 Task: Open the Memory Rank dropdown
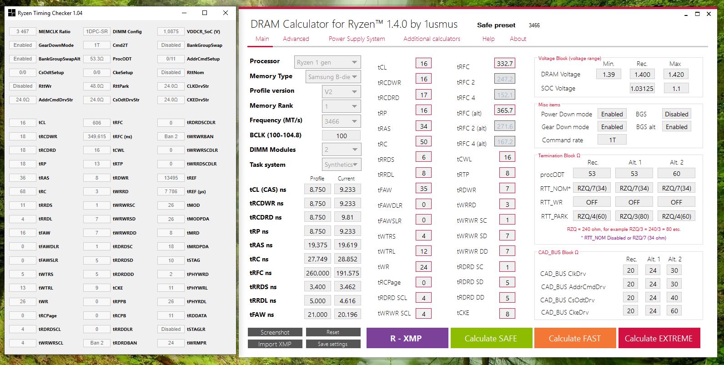(x=341, y=106)
